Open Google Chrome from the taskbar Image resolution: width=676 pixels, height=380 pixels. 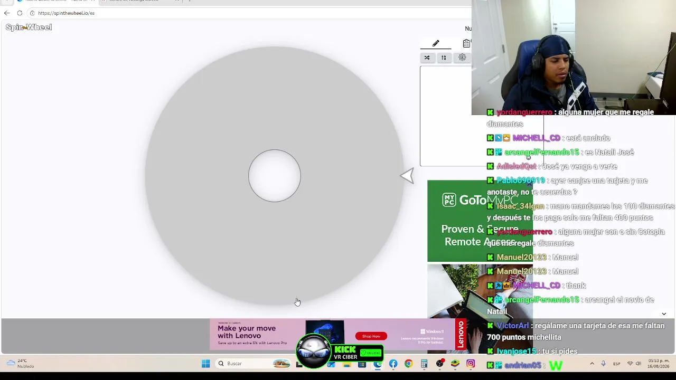408,364
